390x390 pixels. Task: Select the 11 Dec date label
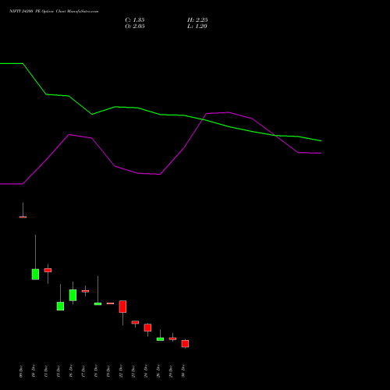click(46, 371)
